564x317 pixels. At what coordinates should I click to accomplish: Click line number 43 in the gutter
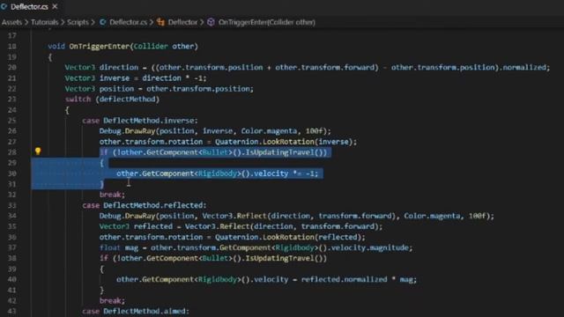pos(11,311)
